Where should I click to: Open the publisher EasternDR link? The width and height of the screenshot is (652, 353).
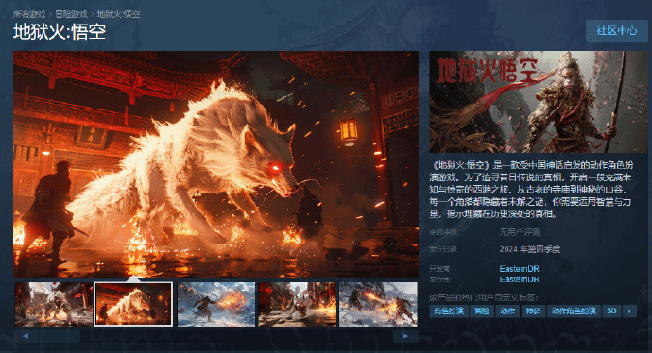click(520, 279)
